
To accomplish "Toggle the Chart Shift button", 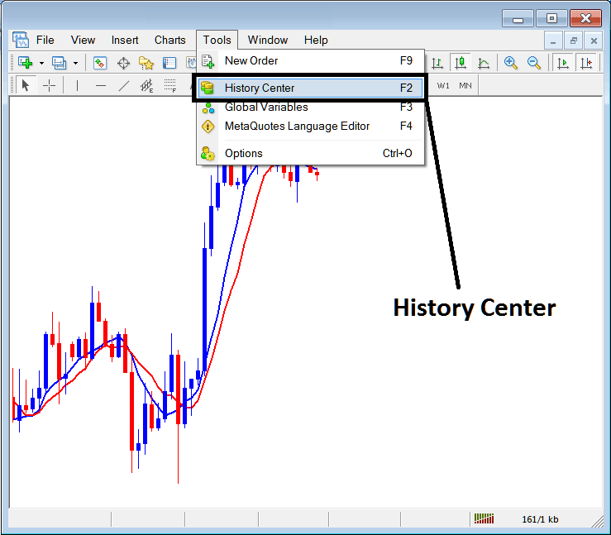I will [x=586, y=63].
